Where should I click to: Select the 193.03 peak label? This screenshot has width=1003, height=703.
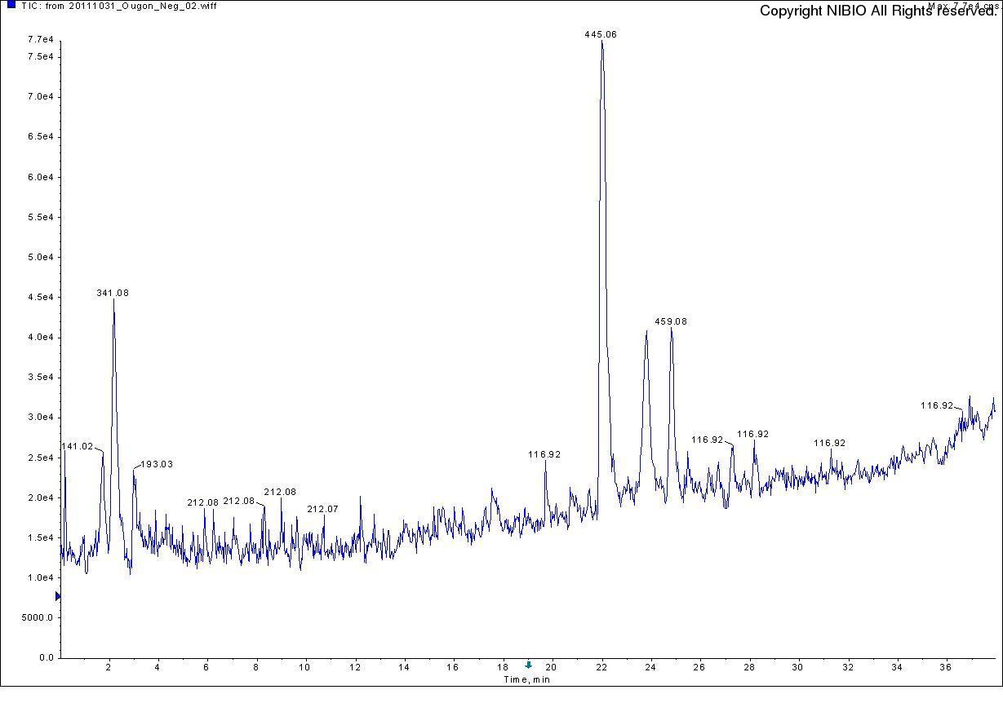pyautogui.click(x=157, y=464)
